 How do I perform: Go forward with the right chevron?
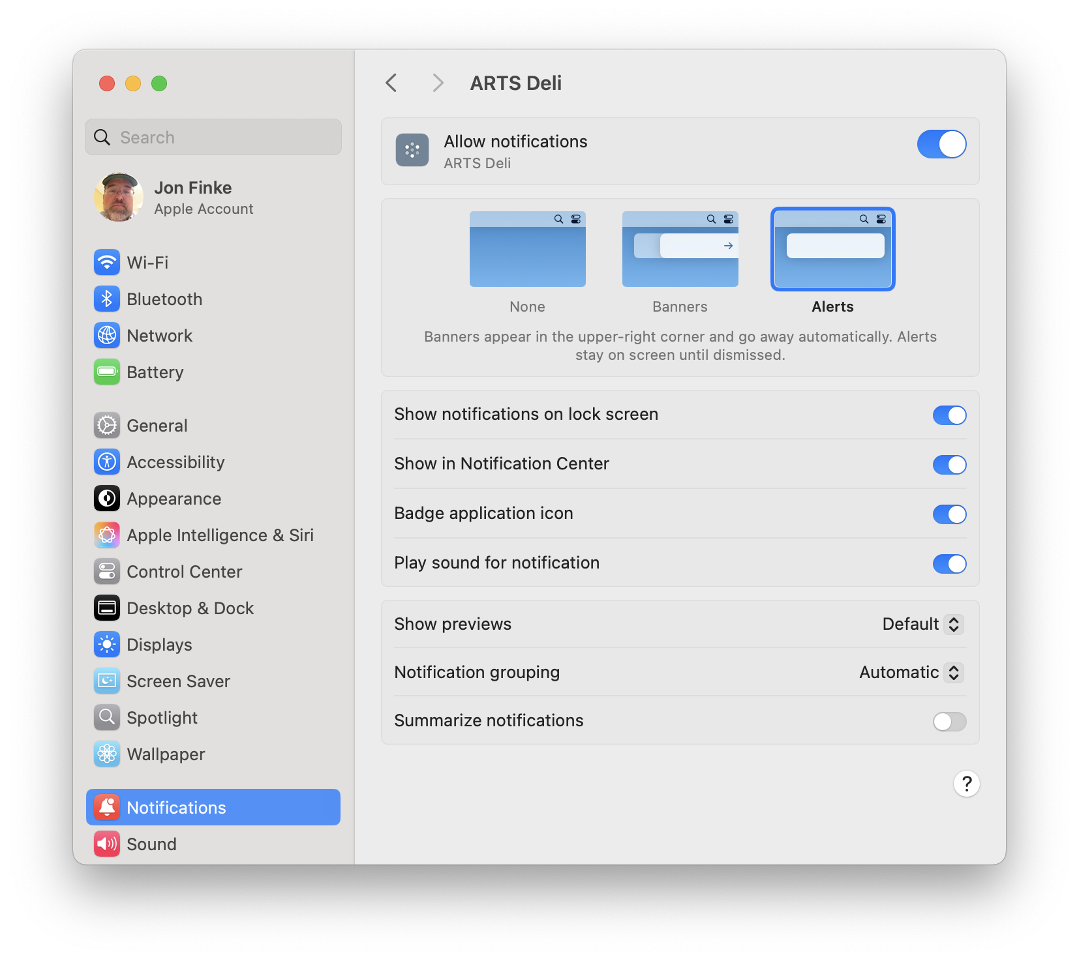click(x=438, y=83)
